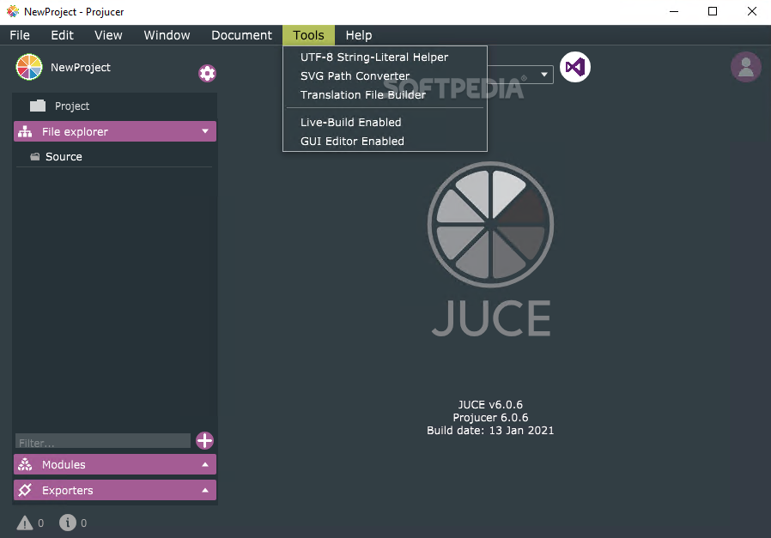Select the Project header row

[115, 106]
